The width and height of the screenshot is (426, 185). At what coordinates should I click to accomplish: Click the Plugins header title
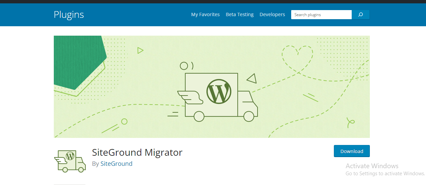[69, 15]
